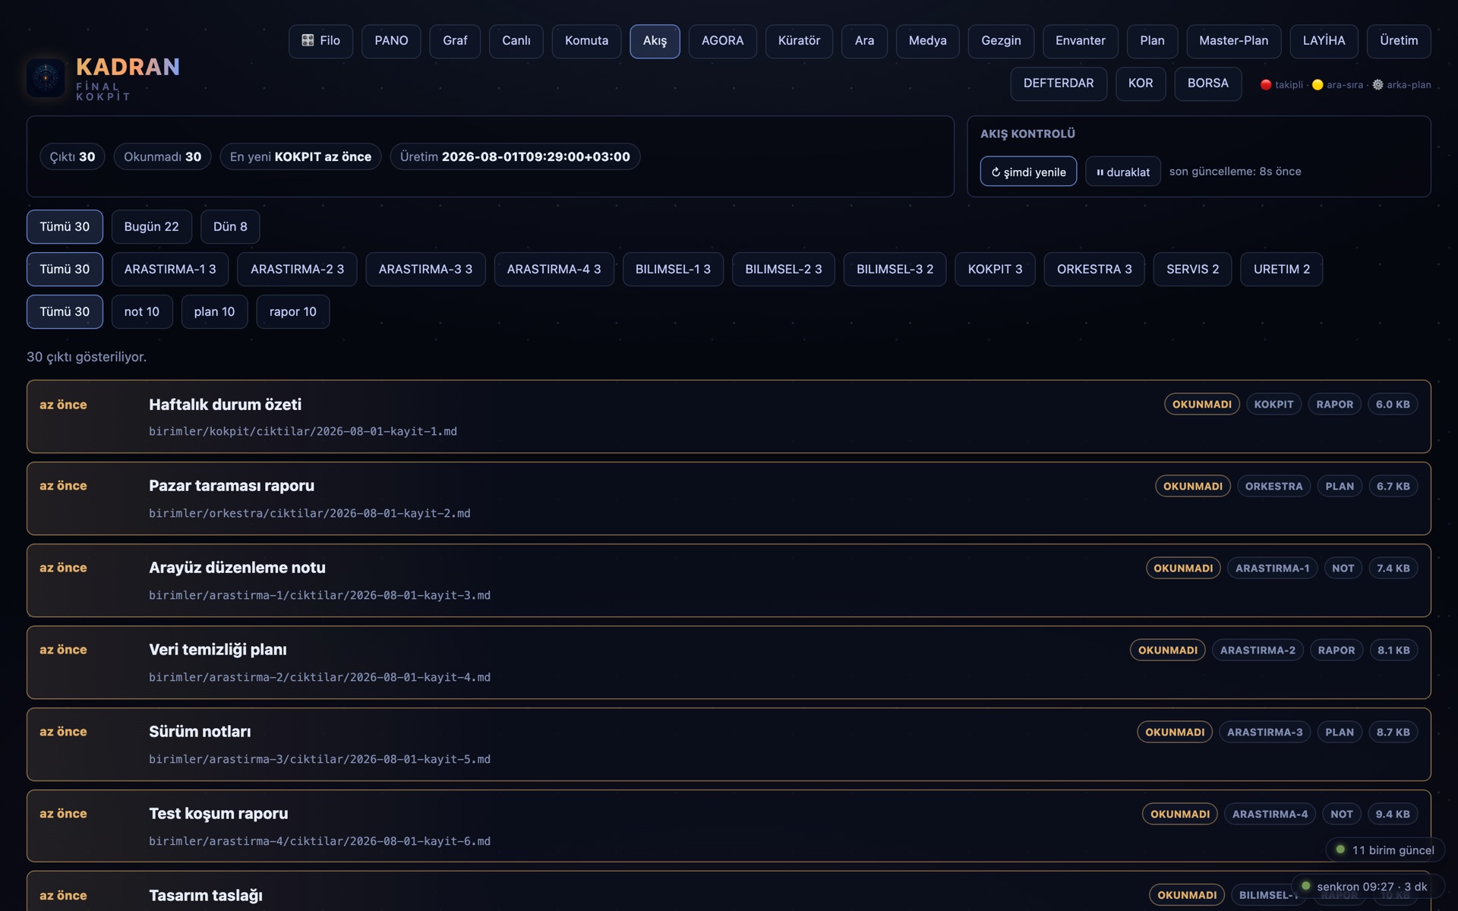Open the BORSA tab
This screenshot has height=911, width=1458.
1207,84
